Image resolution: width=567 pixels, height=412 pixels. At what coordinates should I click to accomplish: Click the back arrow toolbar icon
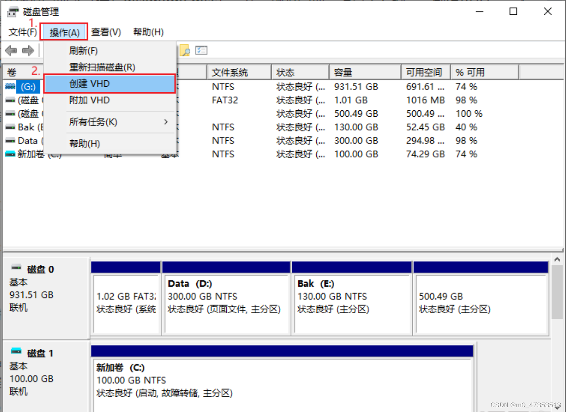click(x=11, y=51)
